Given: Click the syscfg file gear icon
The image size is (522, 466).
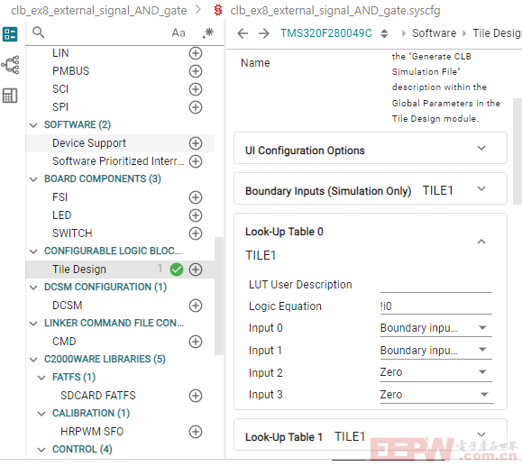Looking at the screenshot, I should [x=218, y=10].
